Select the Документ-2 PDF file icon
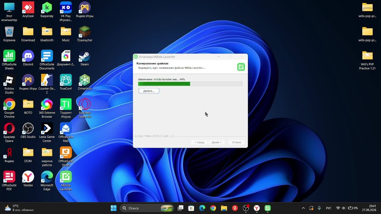381x214 pixels. [x=66, y=58]
